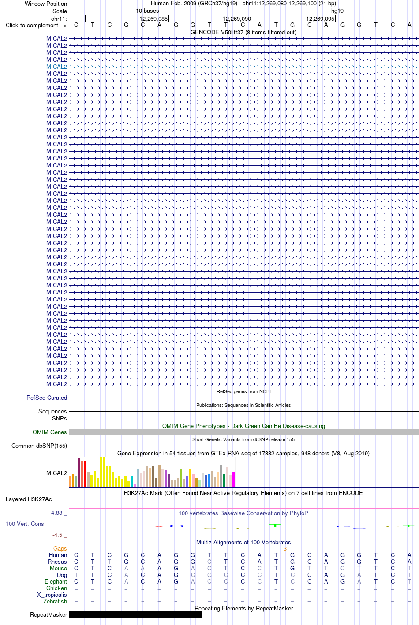Open the 'OMIM Gene Phenotypes' track title

(243, 426)
